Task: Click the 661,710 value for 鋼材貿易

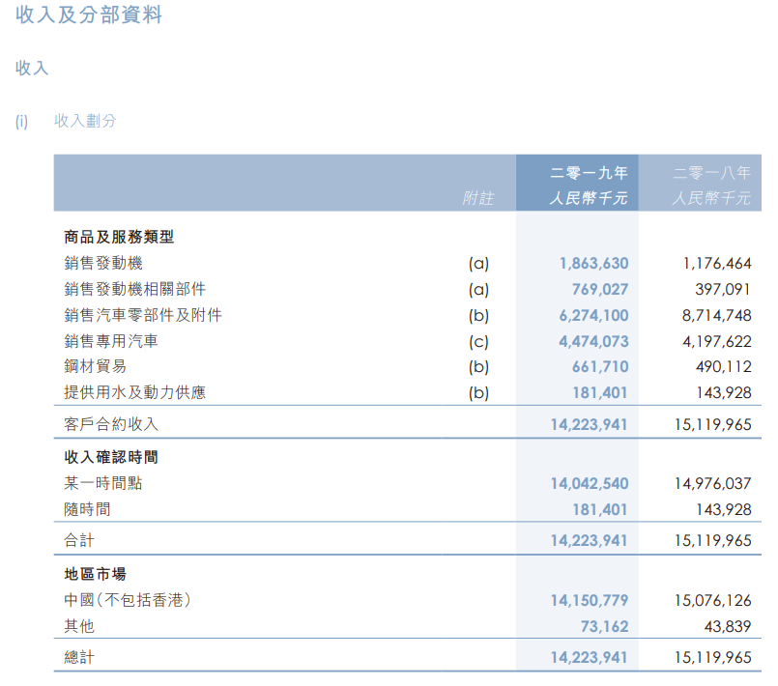Action: [599, 367]
